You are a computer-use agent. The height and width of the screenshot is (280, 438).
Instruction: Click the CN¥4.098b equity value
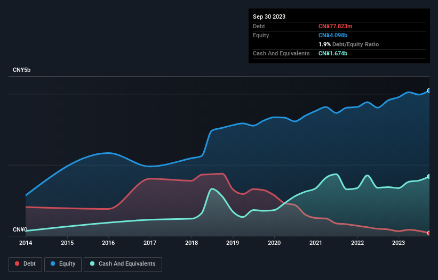tap(333, 35)
